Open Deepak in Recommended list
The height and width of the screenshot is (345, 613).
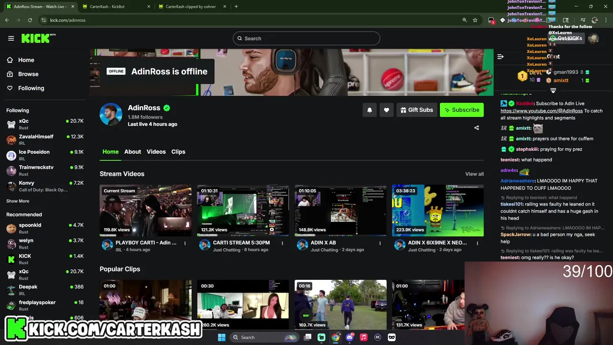[45, 290]
